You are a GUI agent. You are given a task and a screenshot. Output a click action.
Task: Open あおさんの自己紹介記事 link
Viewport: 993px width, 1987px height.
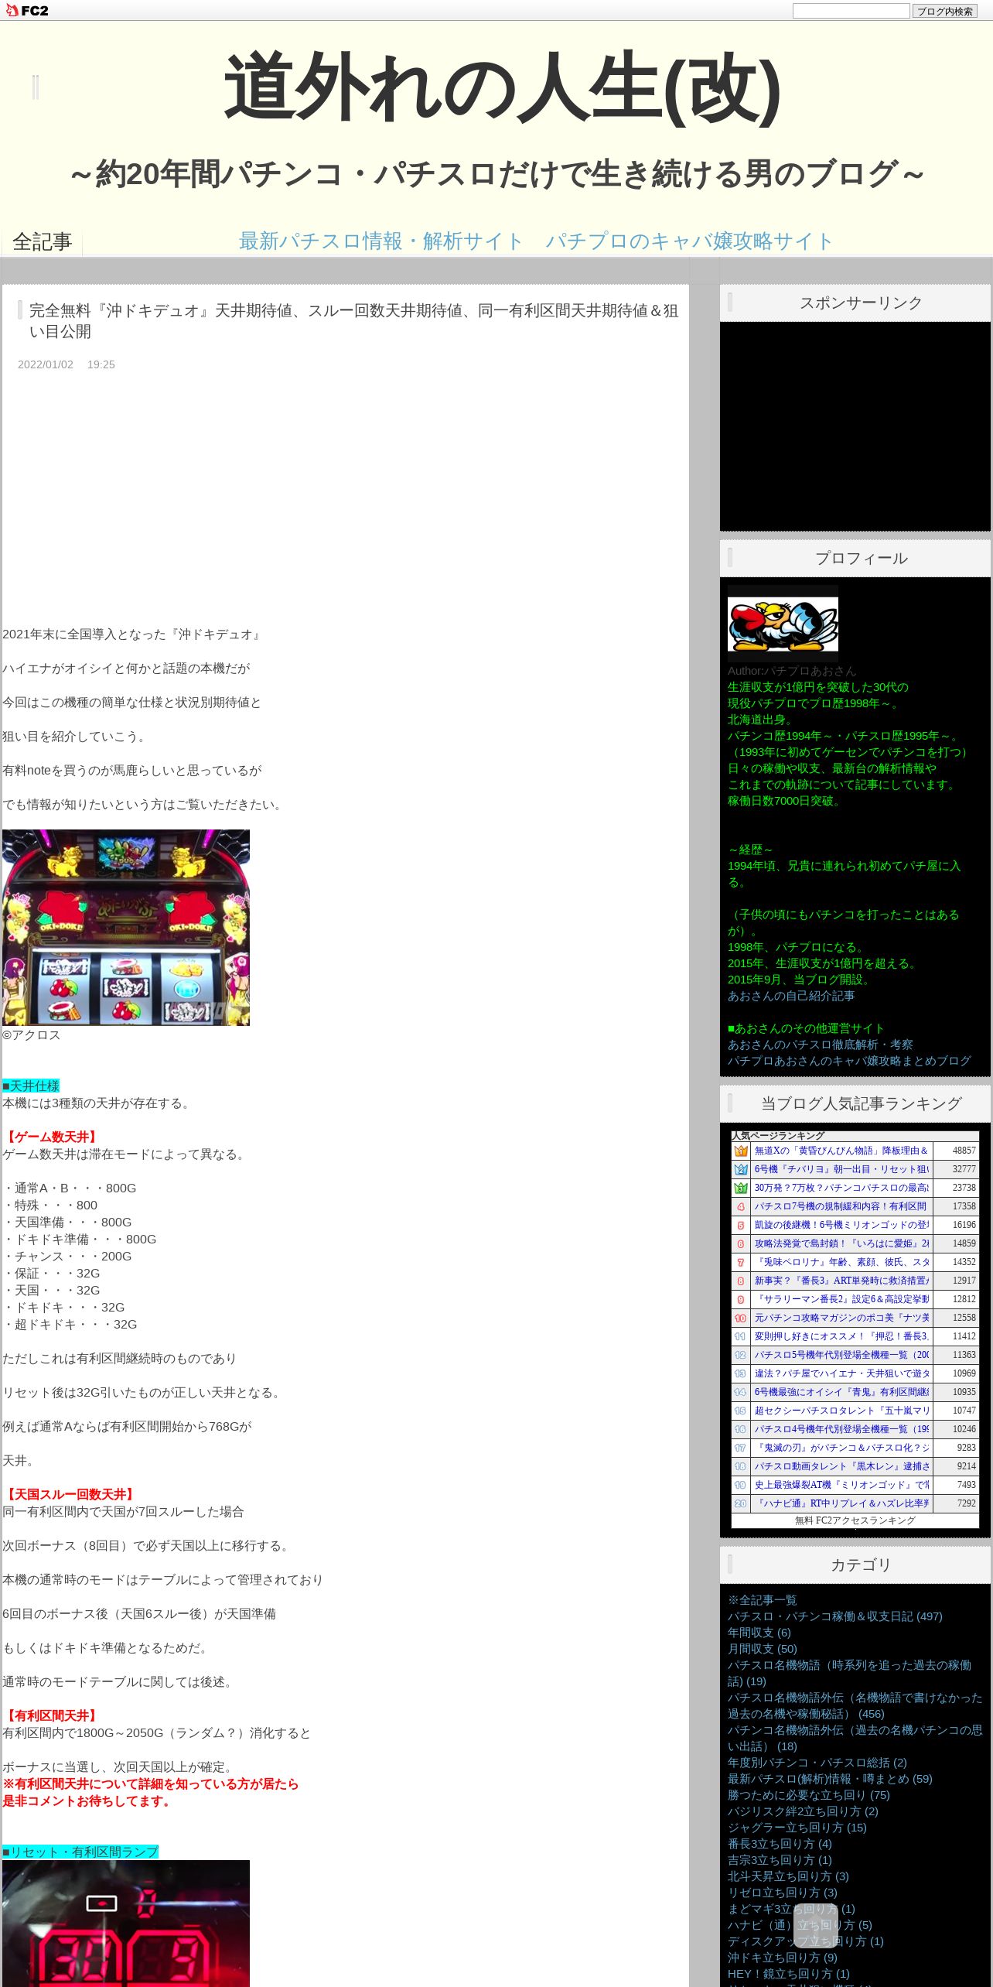791,996
